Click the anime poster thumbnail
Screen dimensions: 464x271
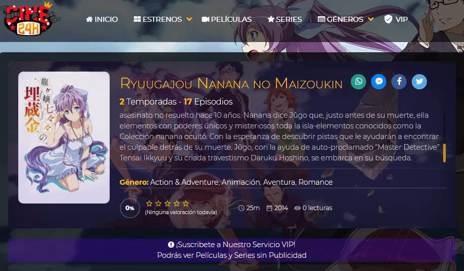pos(64,138)
